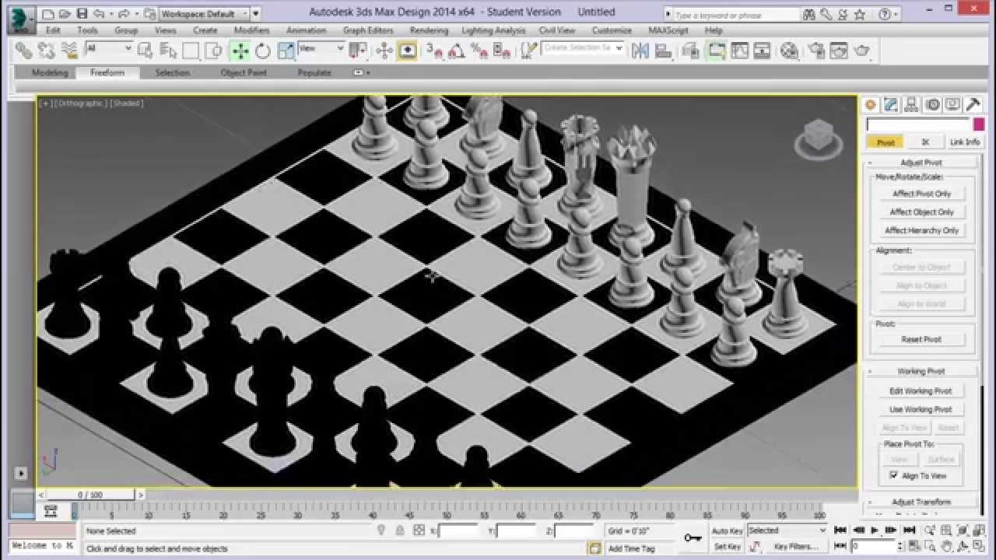Click the Affect Hierarchy Only button

click(921, 230)
